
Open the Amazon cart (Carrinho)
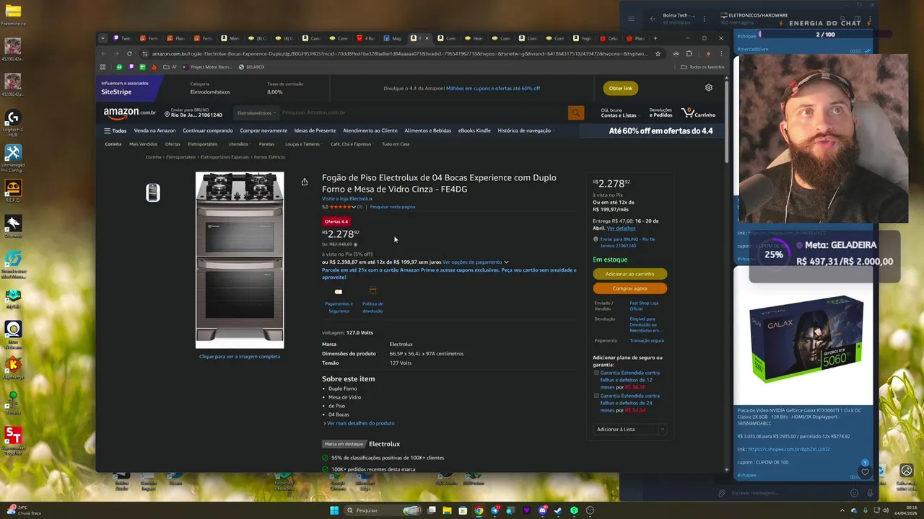click(698, 113)
